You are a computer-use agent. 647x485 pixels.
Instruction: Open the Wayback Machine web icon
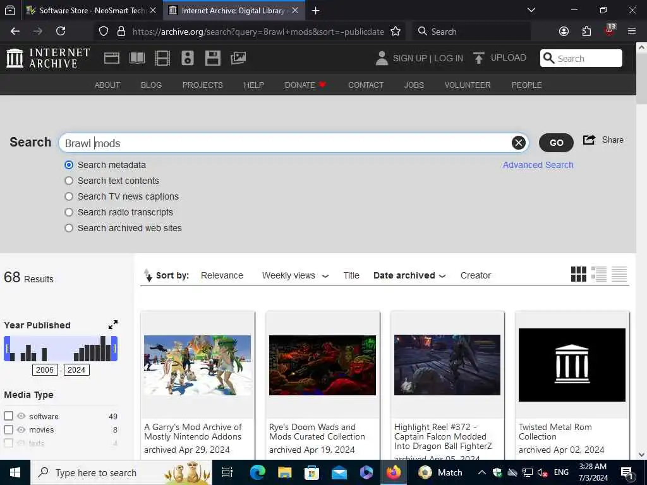click(x=111, y=58)
